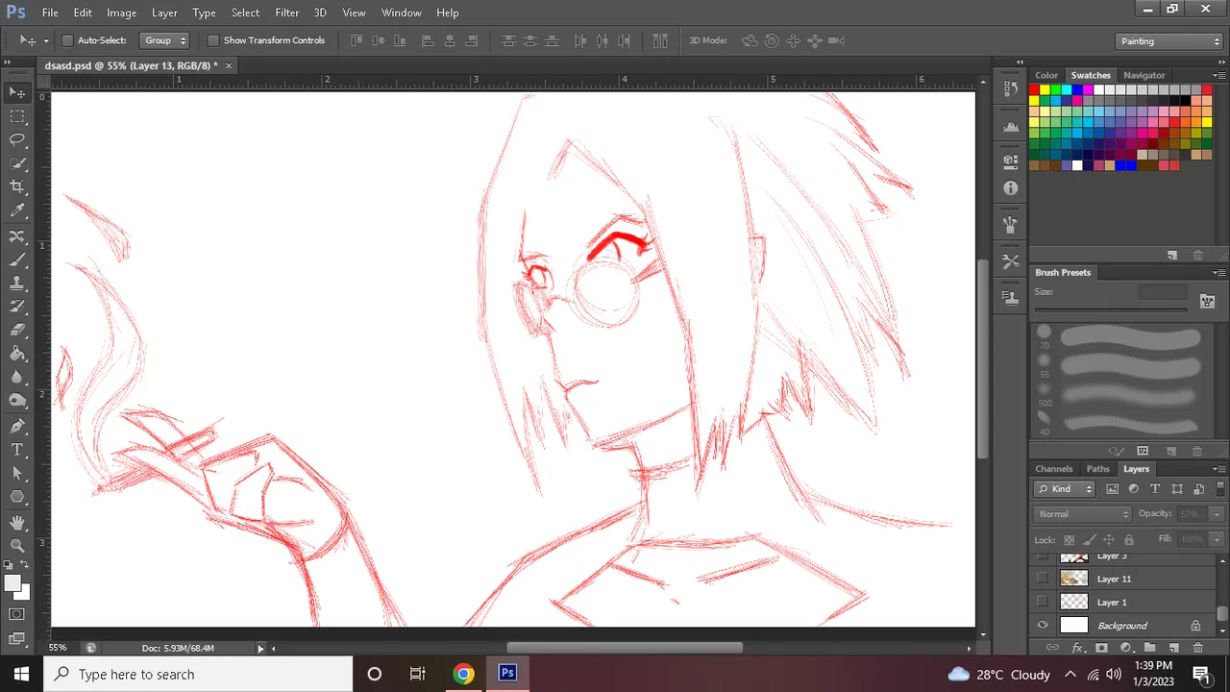
Task: Click the 55% zoom level field
Action: click(59, 648)
